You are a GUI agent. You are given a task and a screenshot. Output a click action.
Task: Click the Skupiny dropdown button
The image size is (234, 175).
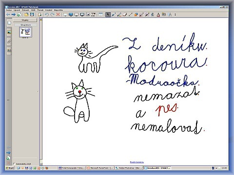(x=25, y=20)
